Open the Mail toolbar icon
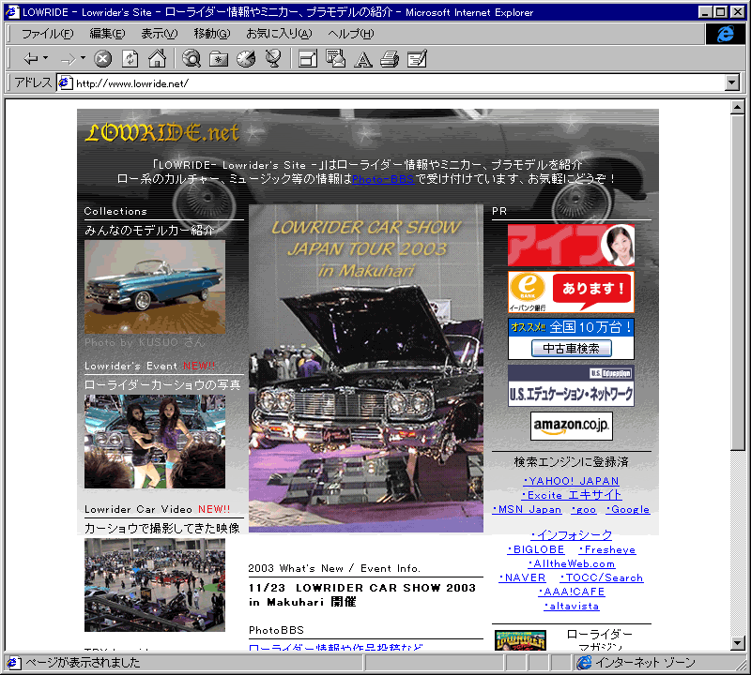Viewport: 751px width, 675px height. tap(335, 59)
